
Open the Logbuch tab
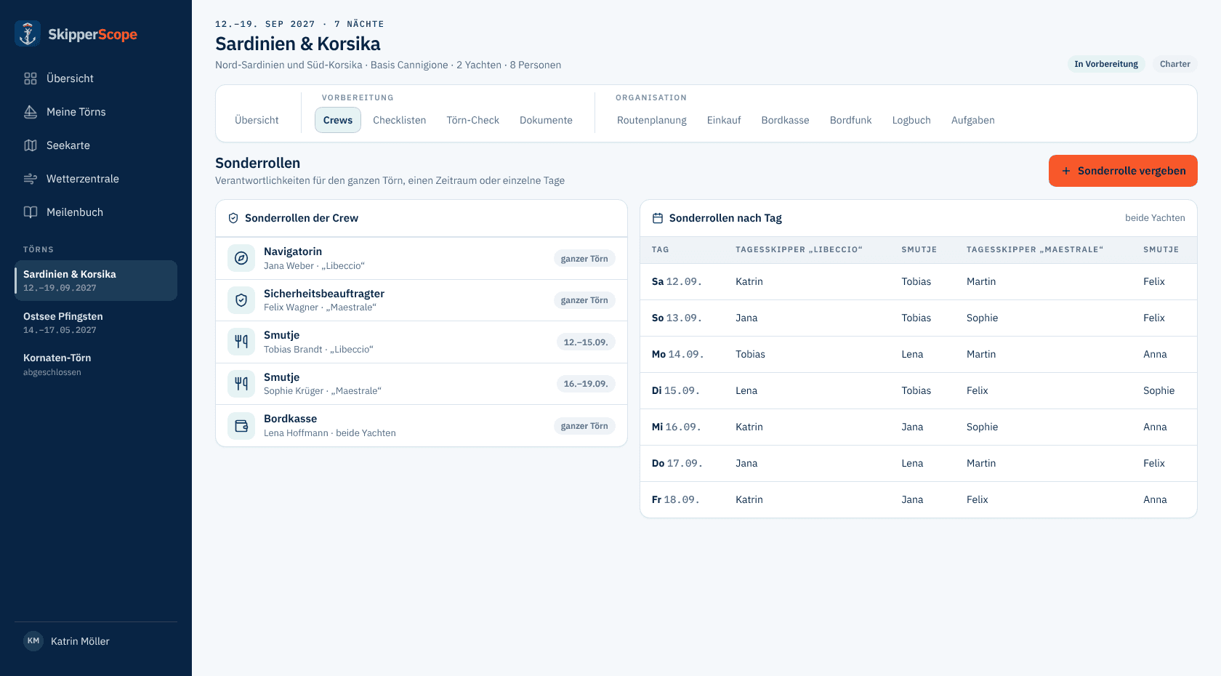click(x=911, y=120)
